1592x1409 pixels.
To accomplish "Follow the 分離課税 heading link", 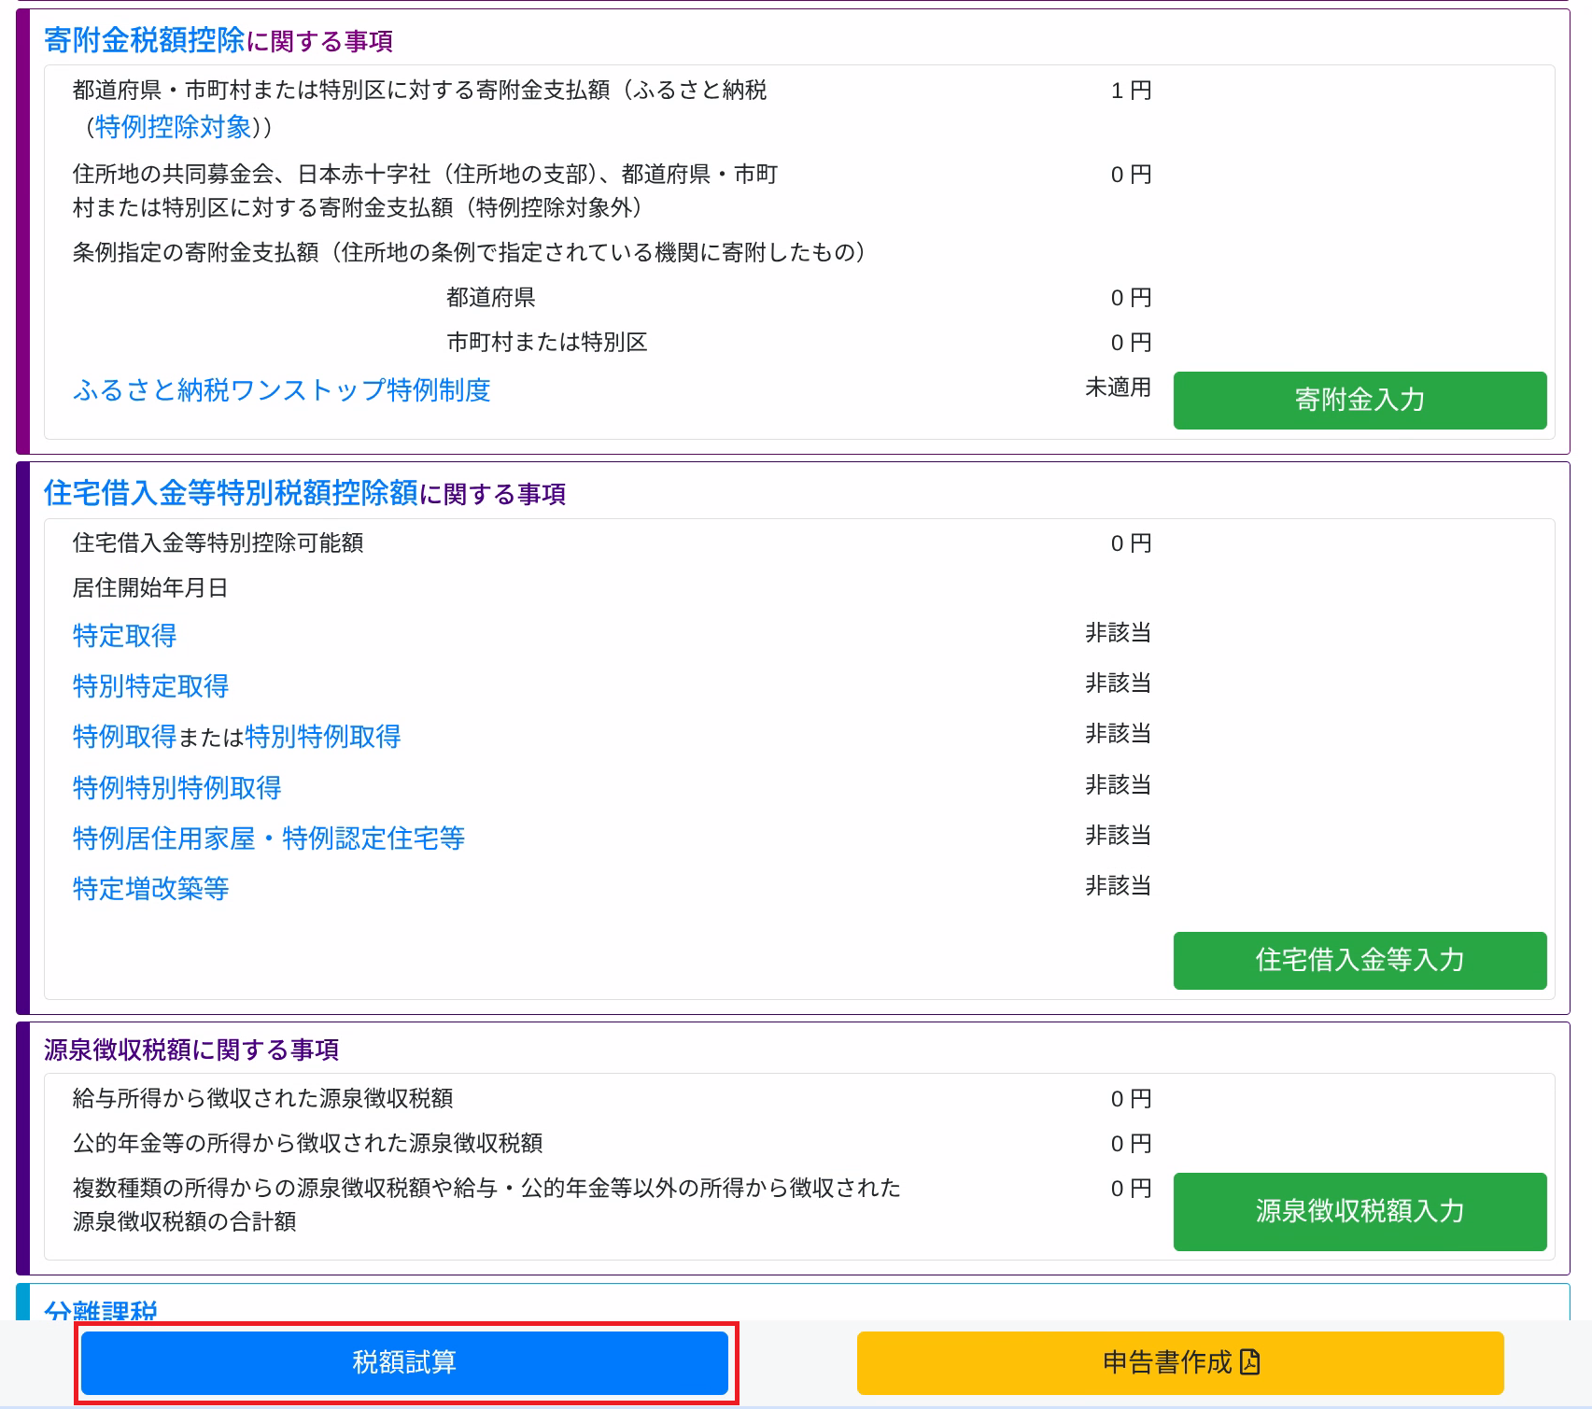I will click(x=100, y=1309).
